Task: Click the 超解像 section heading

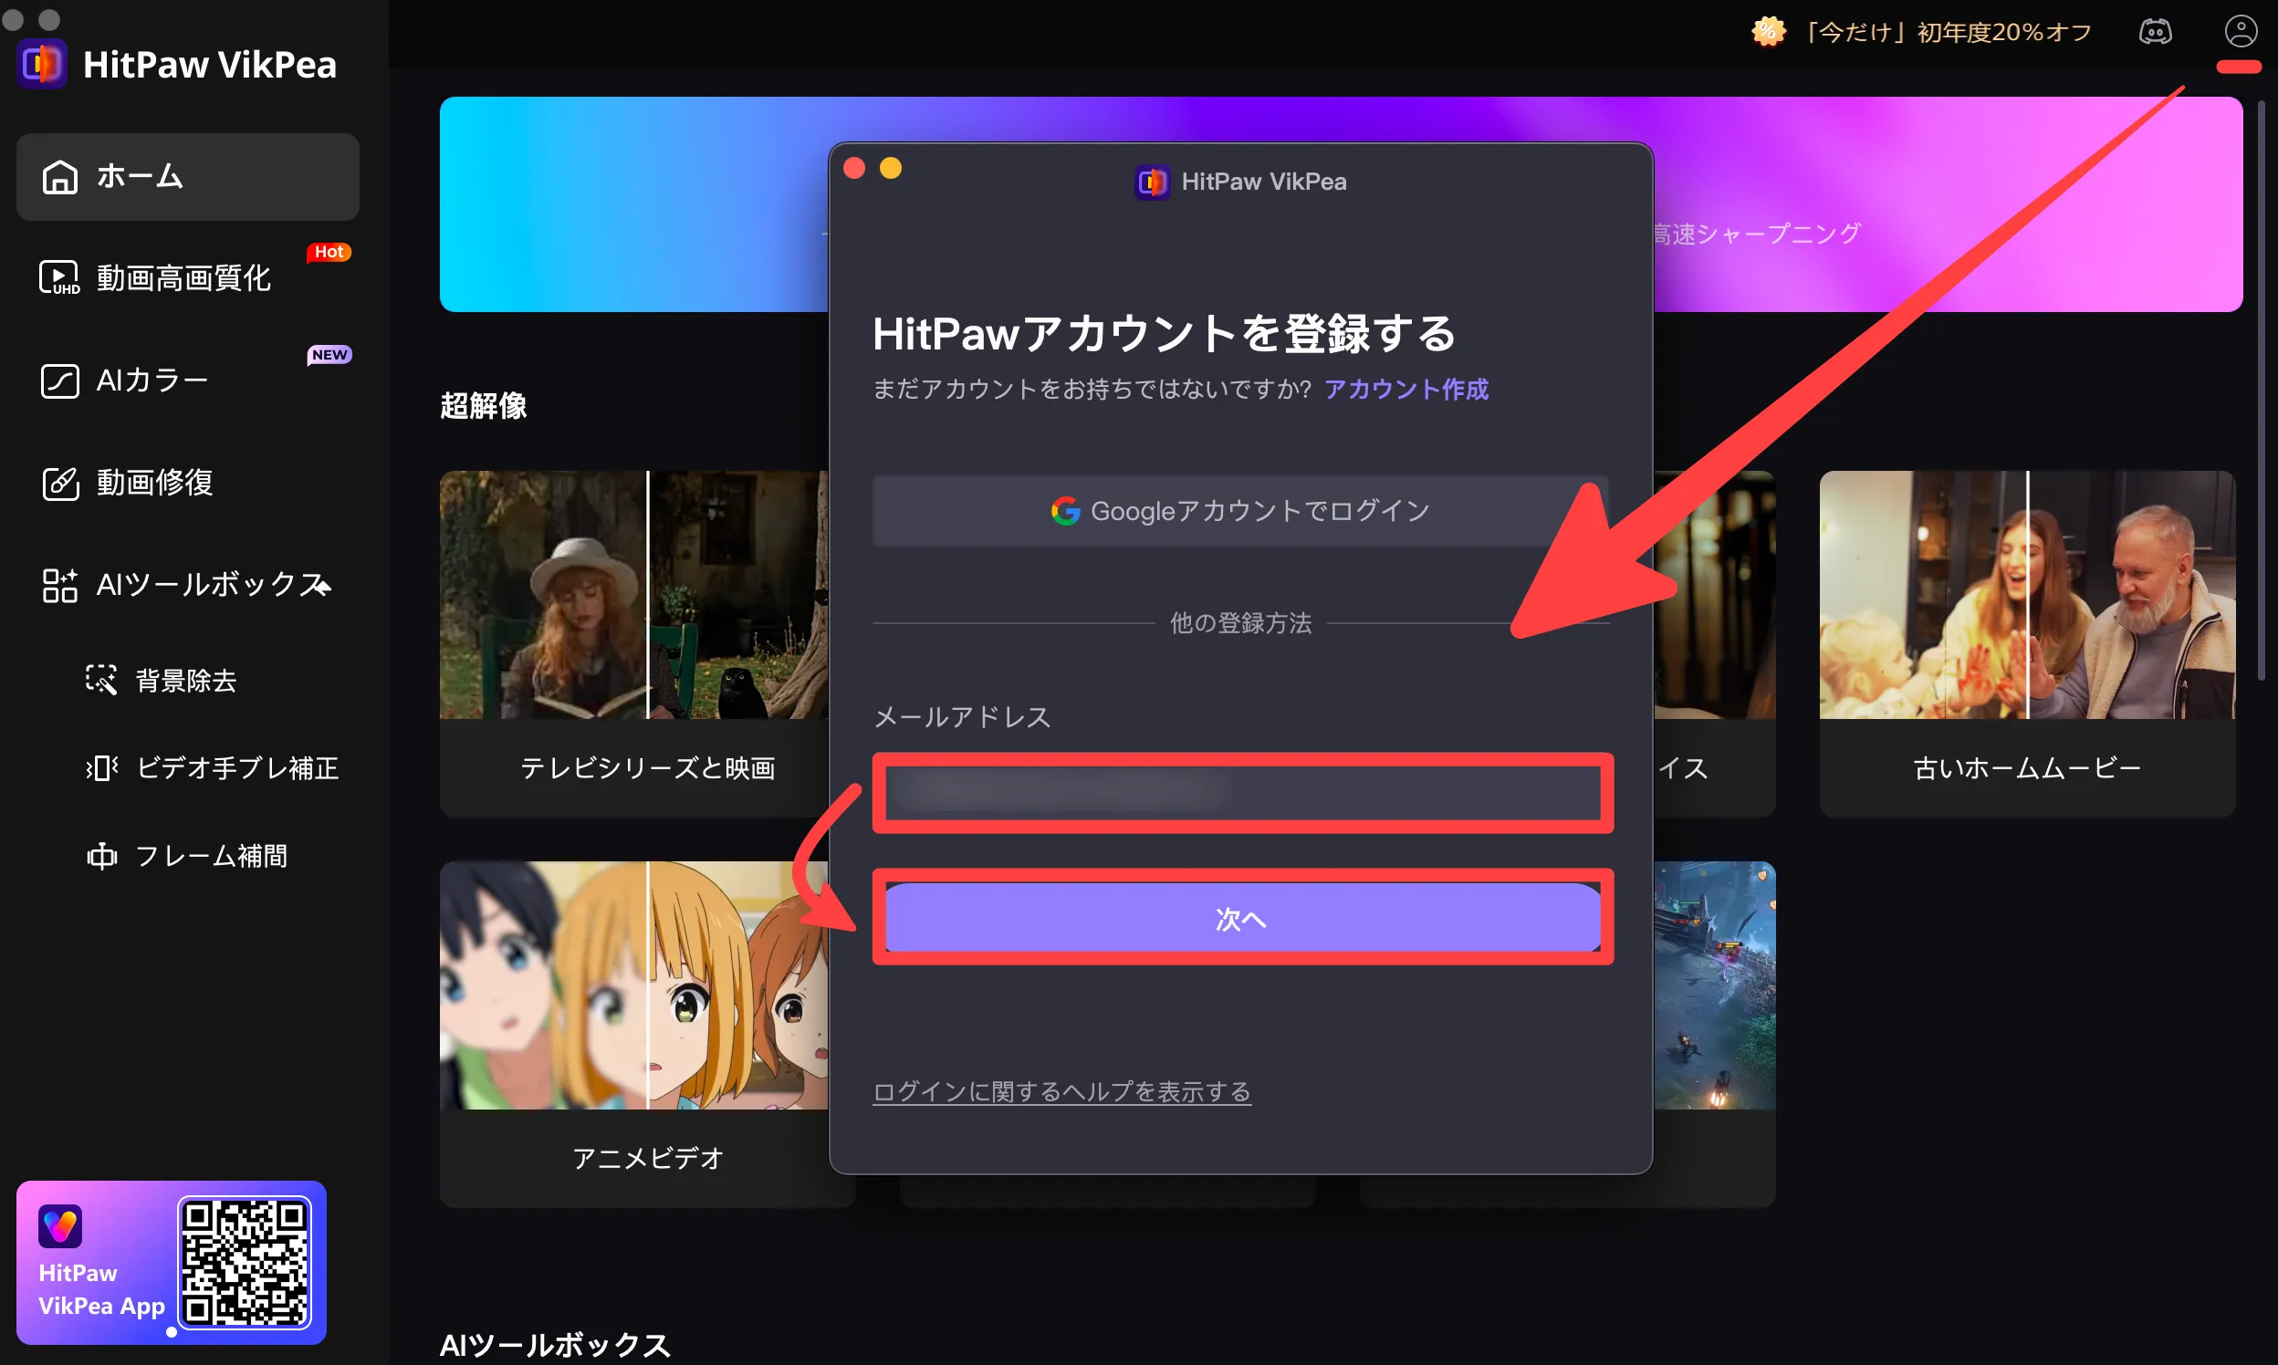Action: (483, 406)
